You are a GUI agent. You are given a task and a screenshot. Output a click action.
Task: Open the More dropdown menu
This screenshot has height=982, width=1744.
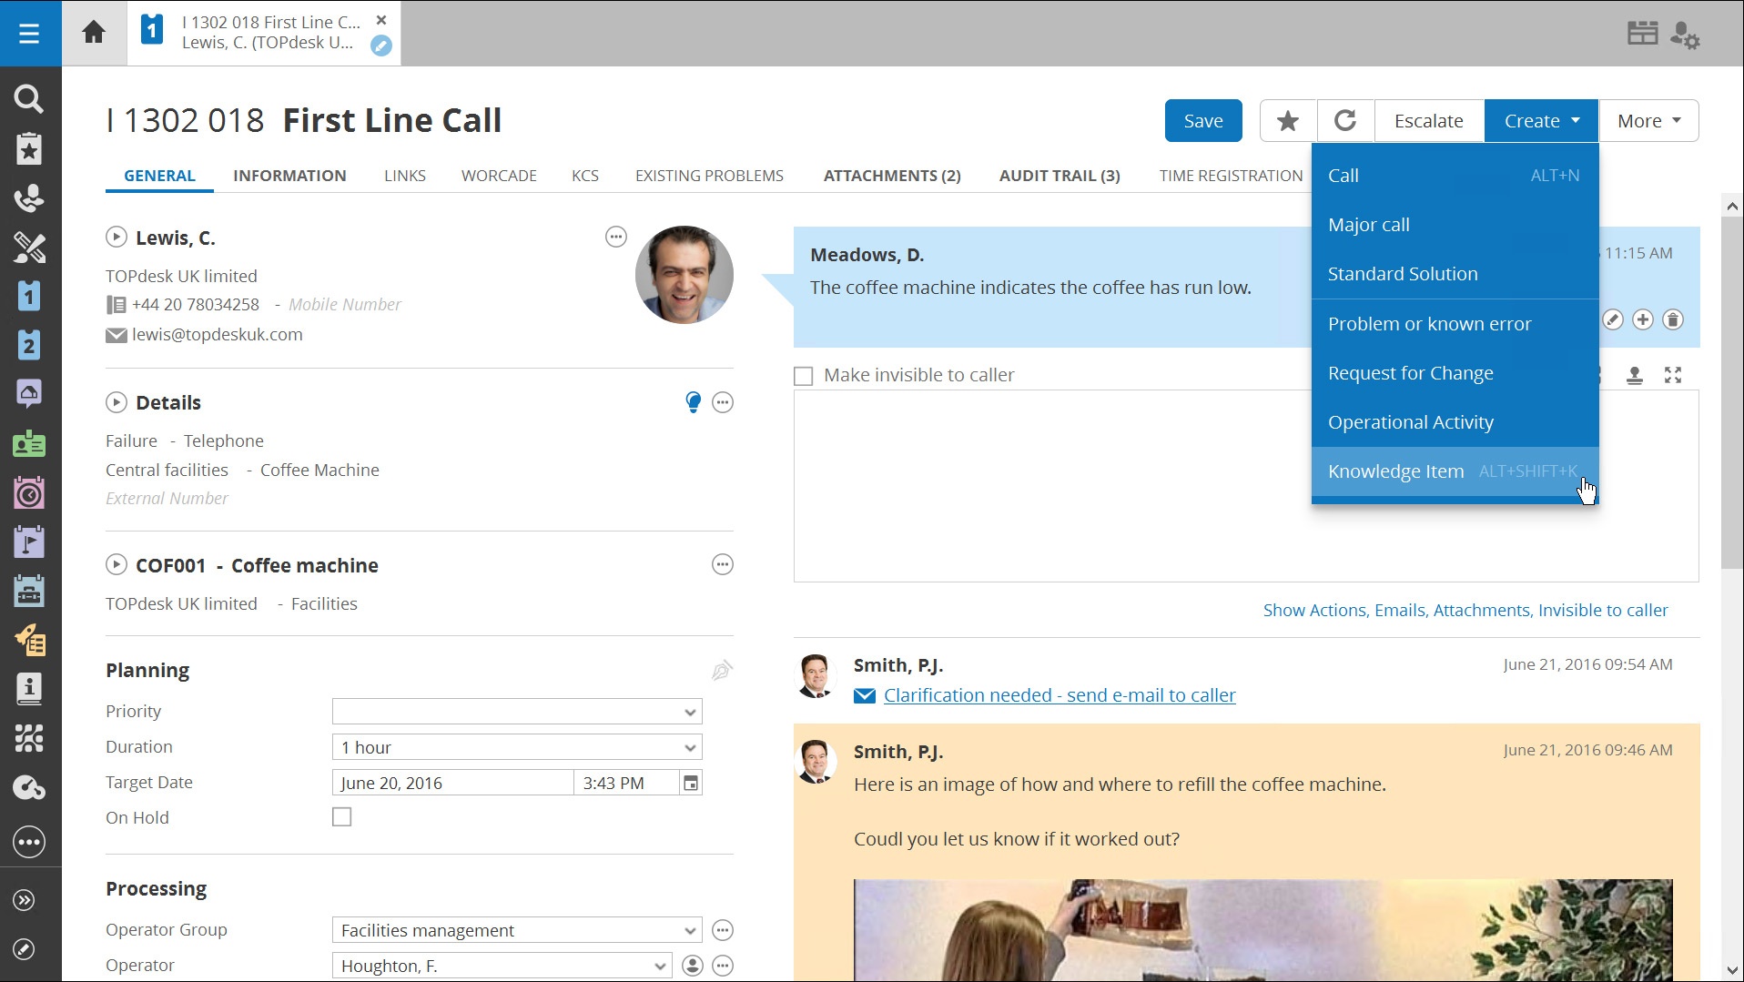click(x=1648, y=120)
